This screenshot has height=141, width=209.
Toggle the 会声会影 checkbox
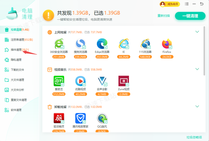(x=106, y=84)
